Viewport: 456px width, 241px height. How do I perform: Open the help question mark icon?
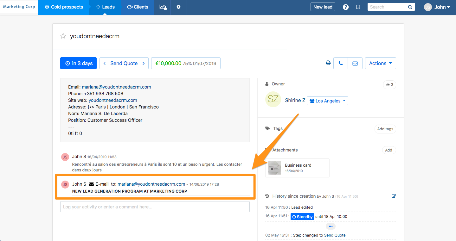pyautogui.click(x=346, y=7)
